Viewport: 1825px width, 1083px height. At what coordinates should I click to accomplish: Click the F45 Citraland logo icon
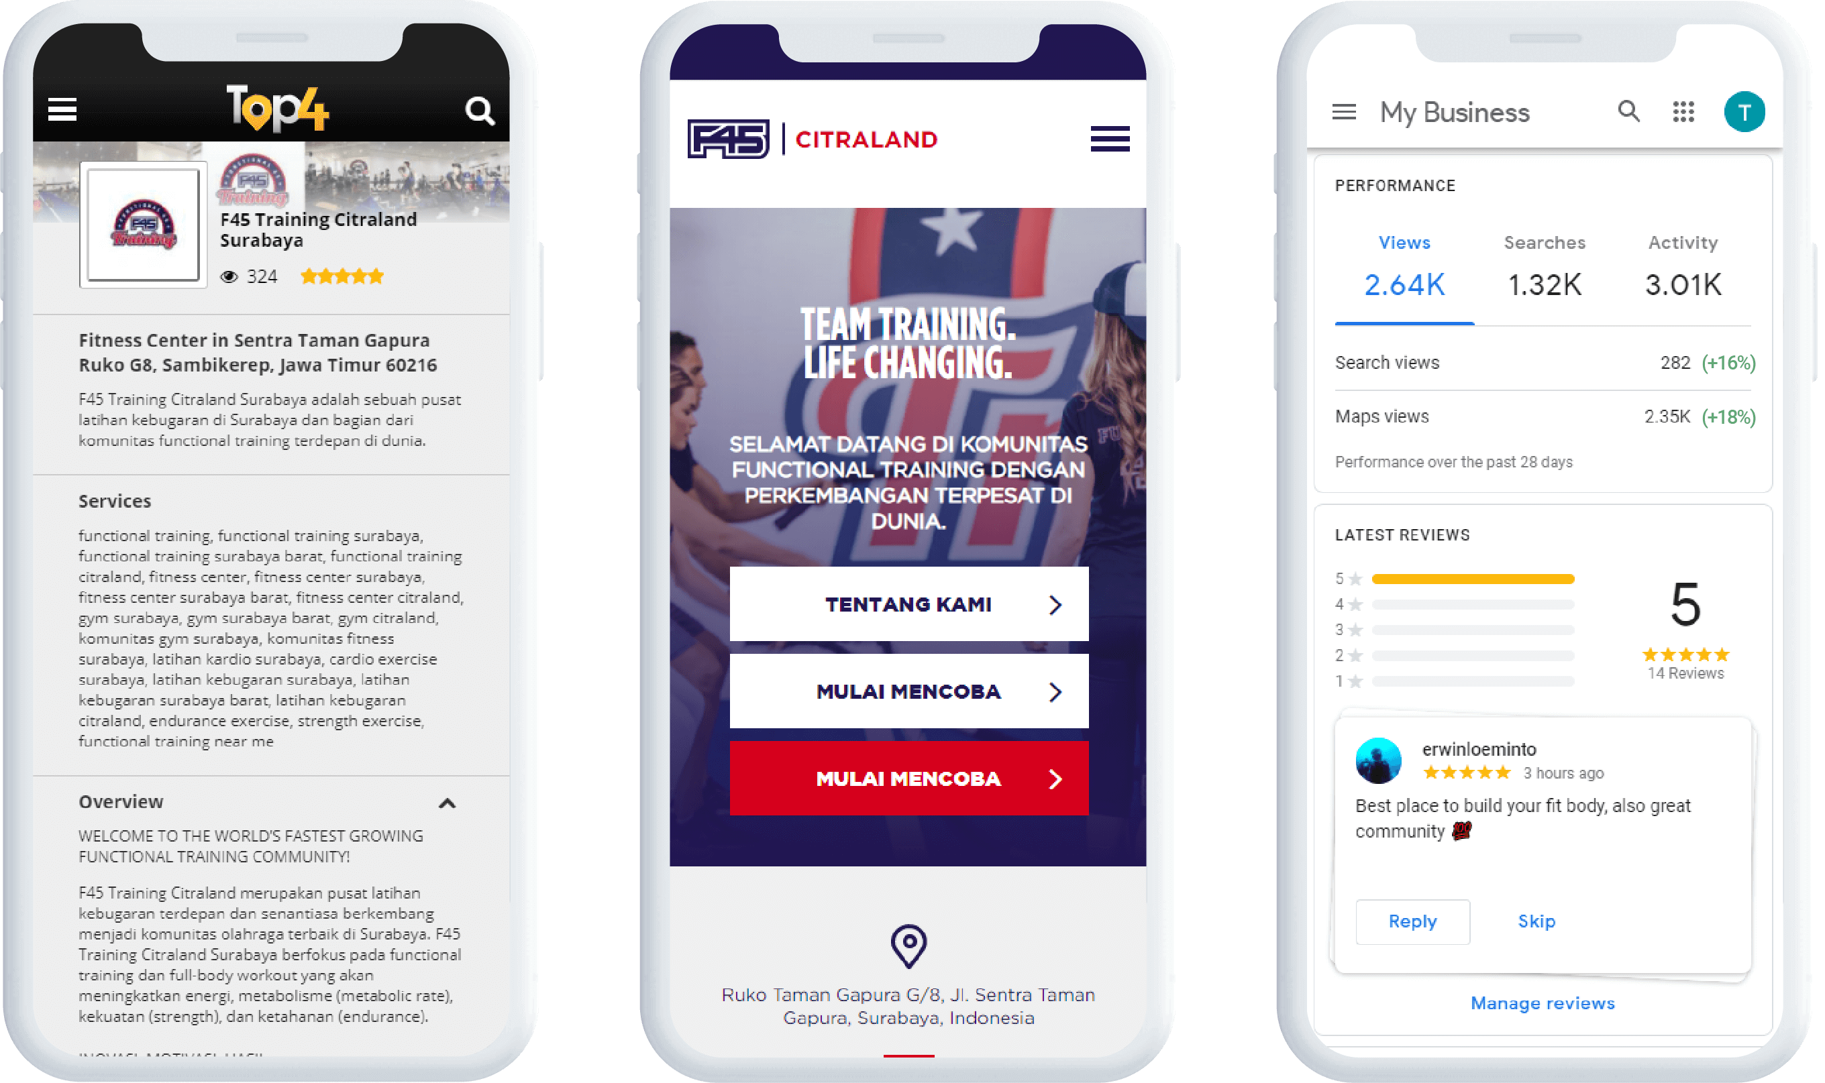tap(725, 138)
